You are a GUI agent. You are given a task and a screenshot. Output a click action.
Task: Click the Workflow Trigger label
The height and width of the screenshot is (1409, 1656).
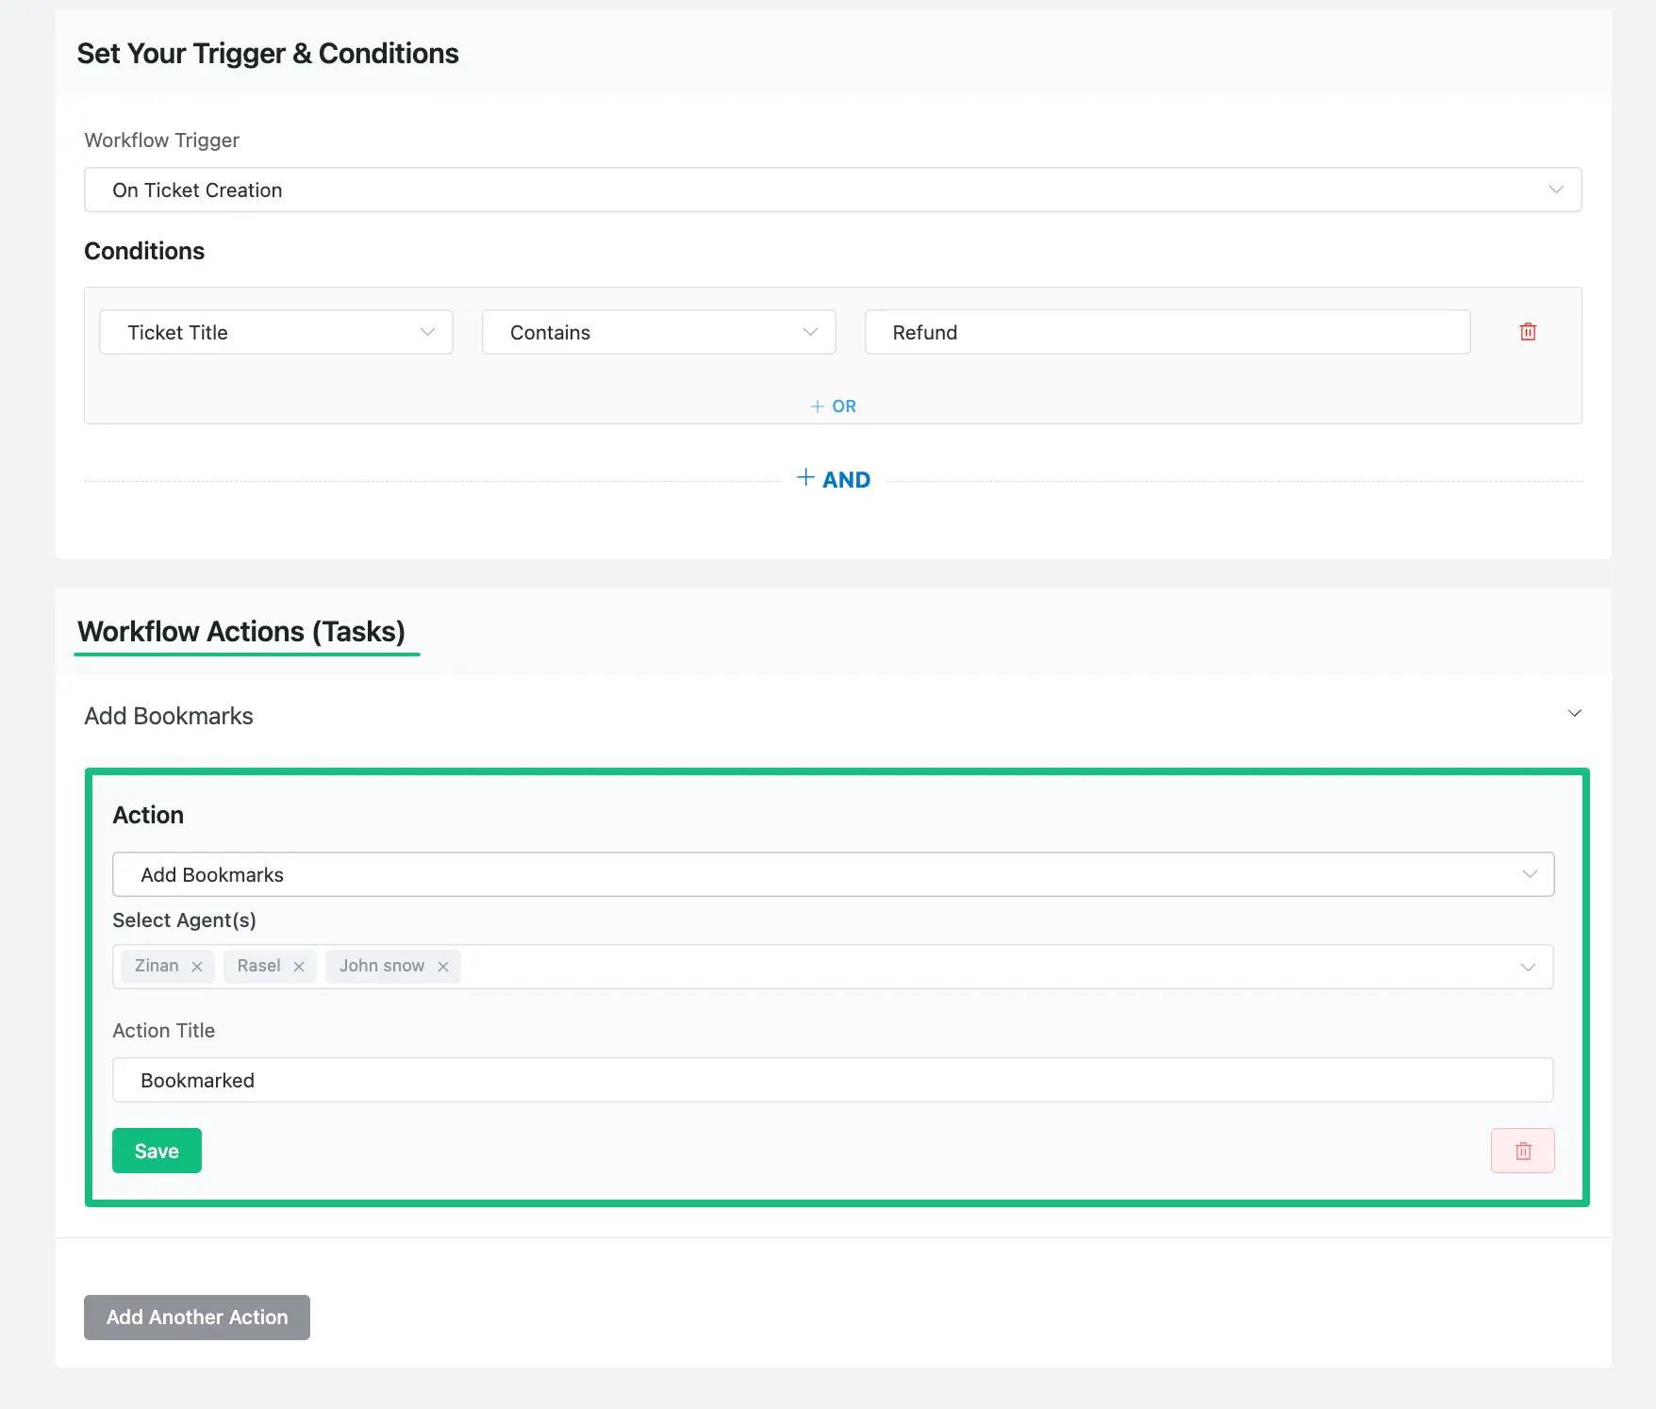(162, 141)
